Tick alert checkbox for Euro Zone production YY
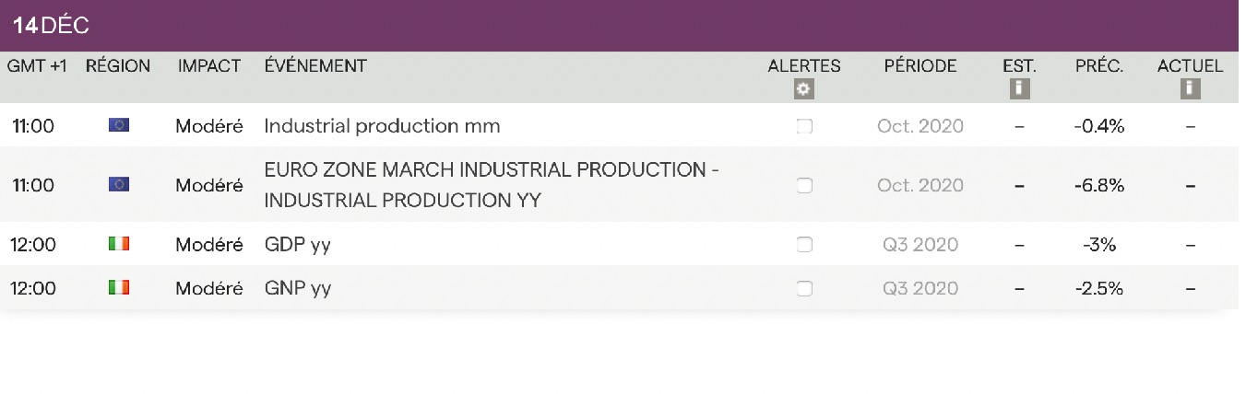This screenshot has width=1246, height=394. pyautogui.click(x=803, y=185)
